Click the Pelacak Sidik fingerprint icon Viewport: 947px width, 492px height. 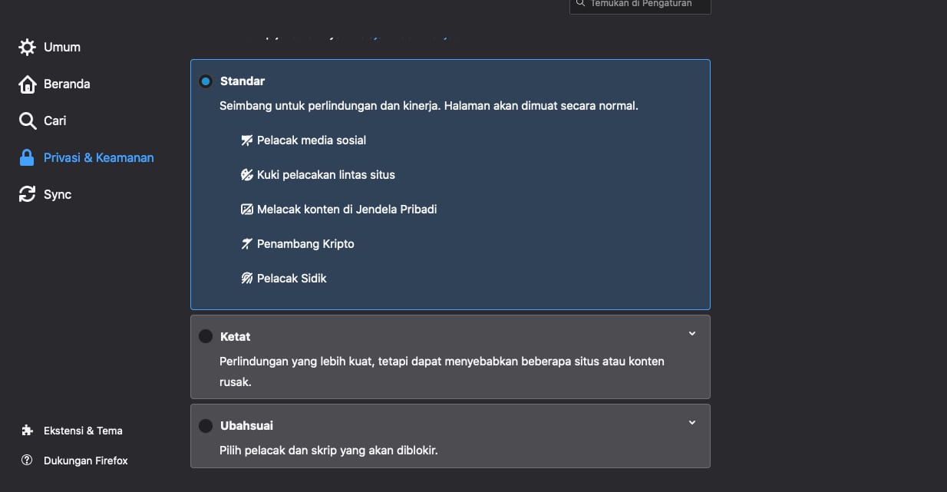[x=247, y=279]
